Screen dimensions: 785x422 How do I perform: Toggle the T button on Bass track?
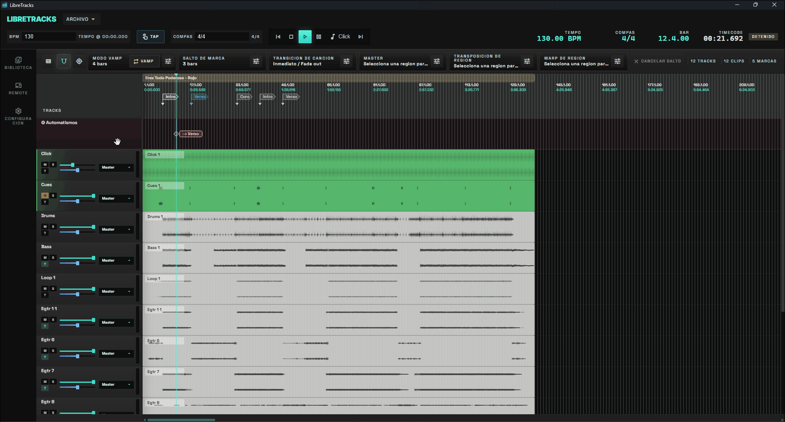[x=45, y=264]
